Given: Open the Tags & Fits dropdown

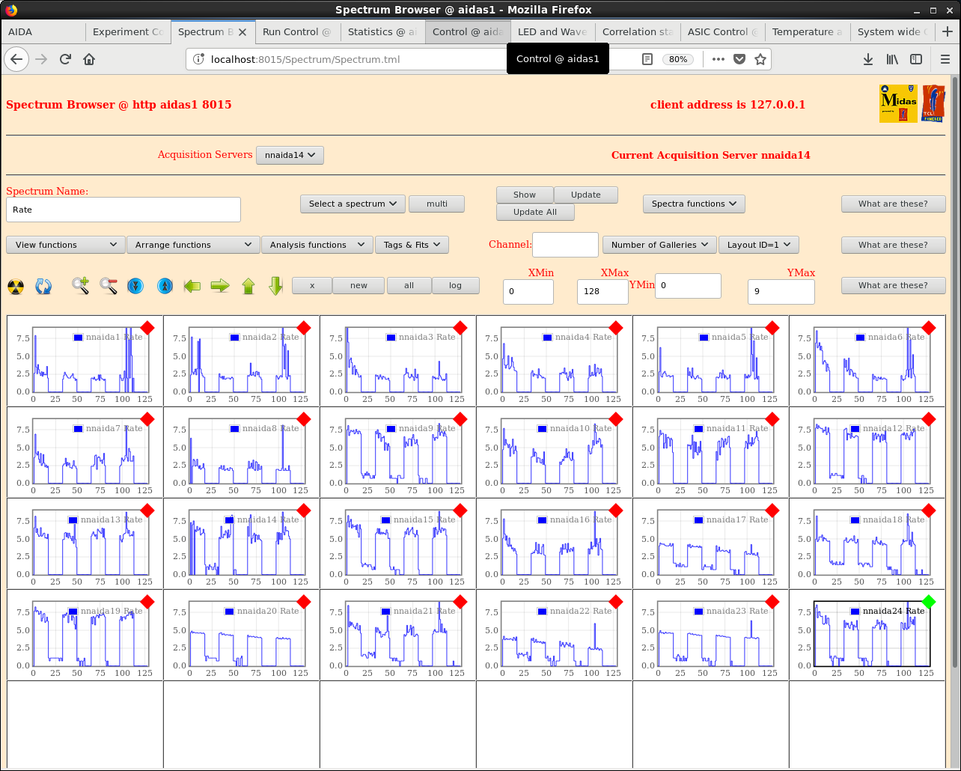Looking at the screenshot, I should click(x=412, y=245).
